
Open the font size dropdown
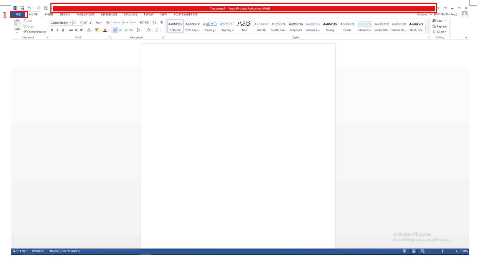(x=81, y=23)
